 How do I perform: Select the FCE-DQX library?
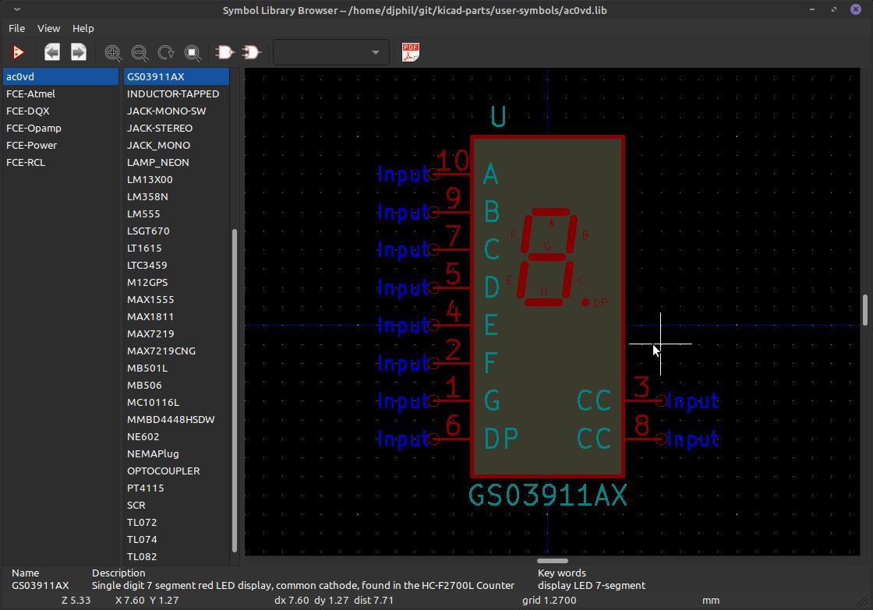(61, 111)
